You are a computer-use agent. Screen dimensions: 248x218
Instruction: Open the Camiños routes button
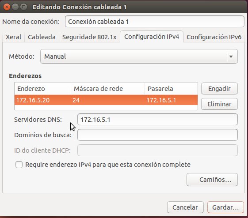(212, 180)
